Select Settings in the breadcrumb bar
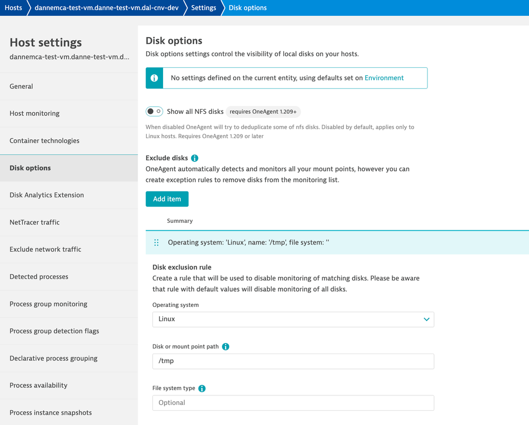The image size is (529, 425). 203,8
